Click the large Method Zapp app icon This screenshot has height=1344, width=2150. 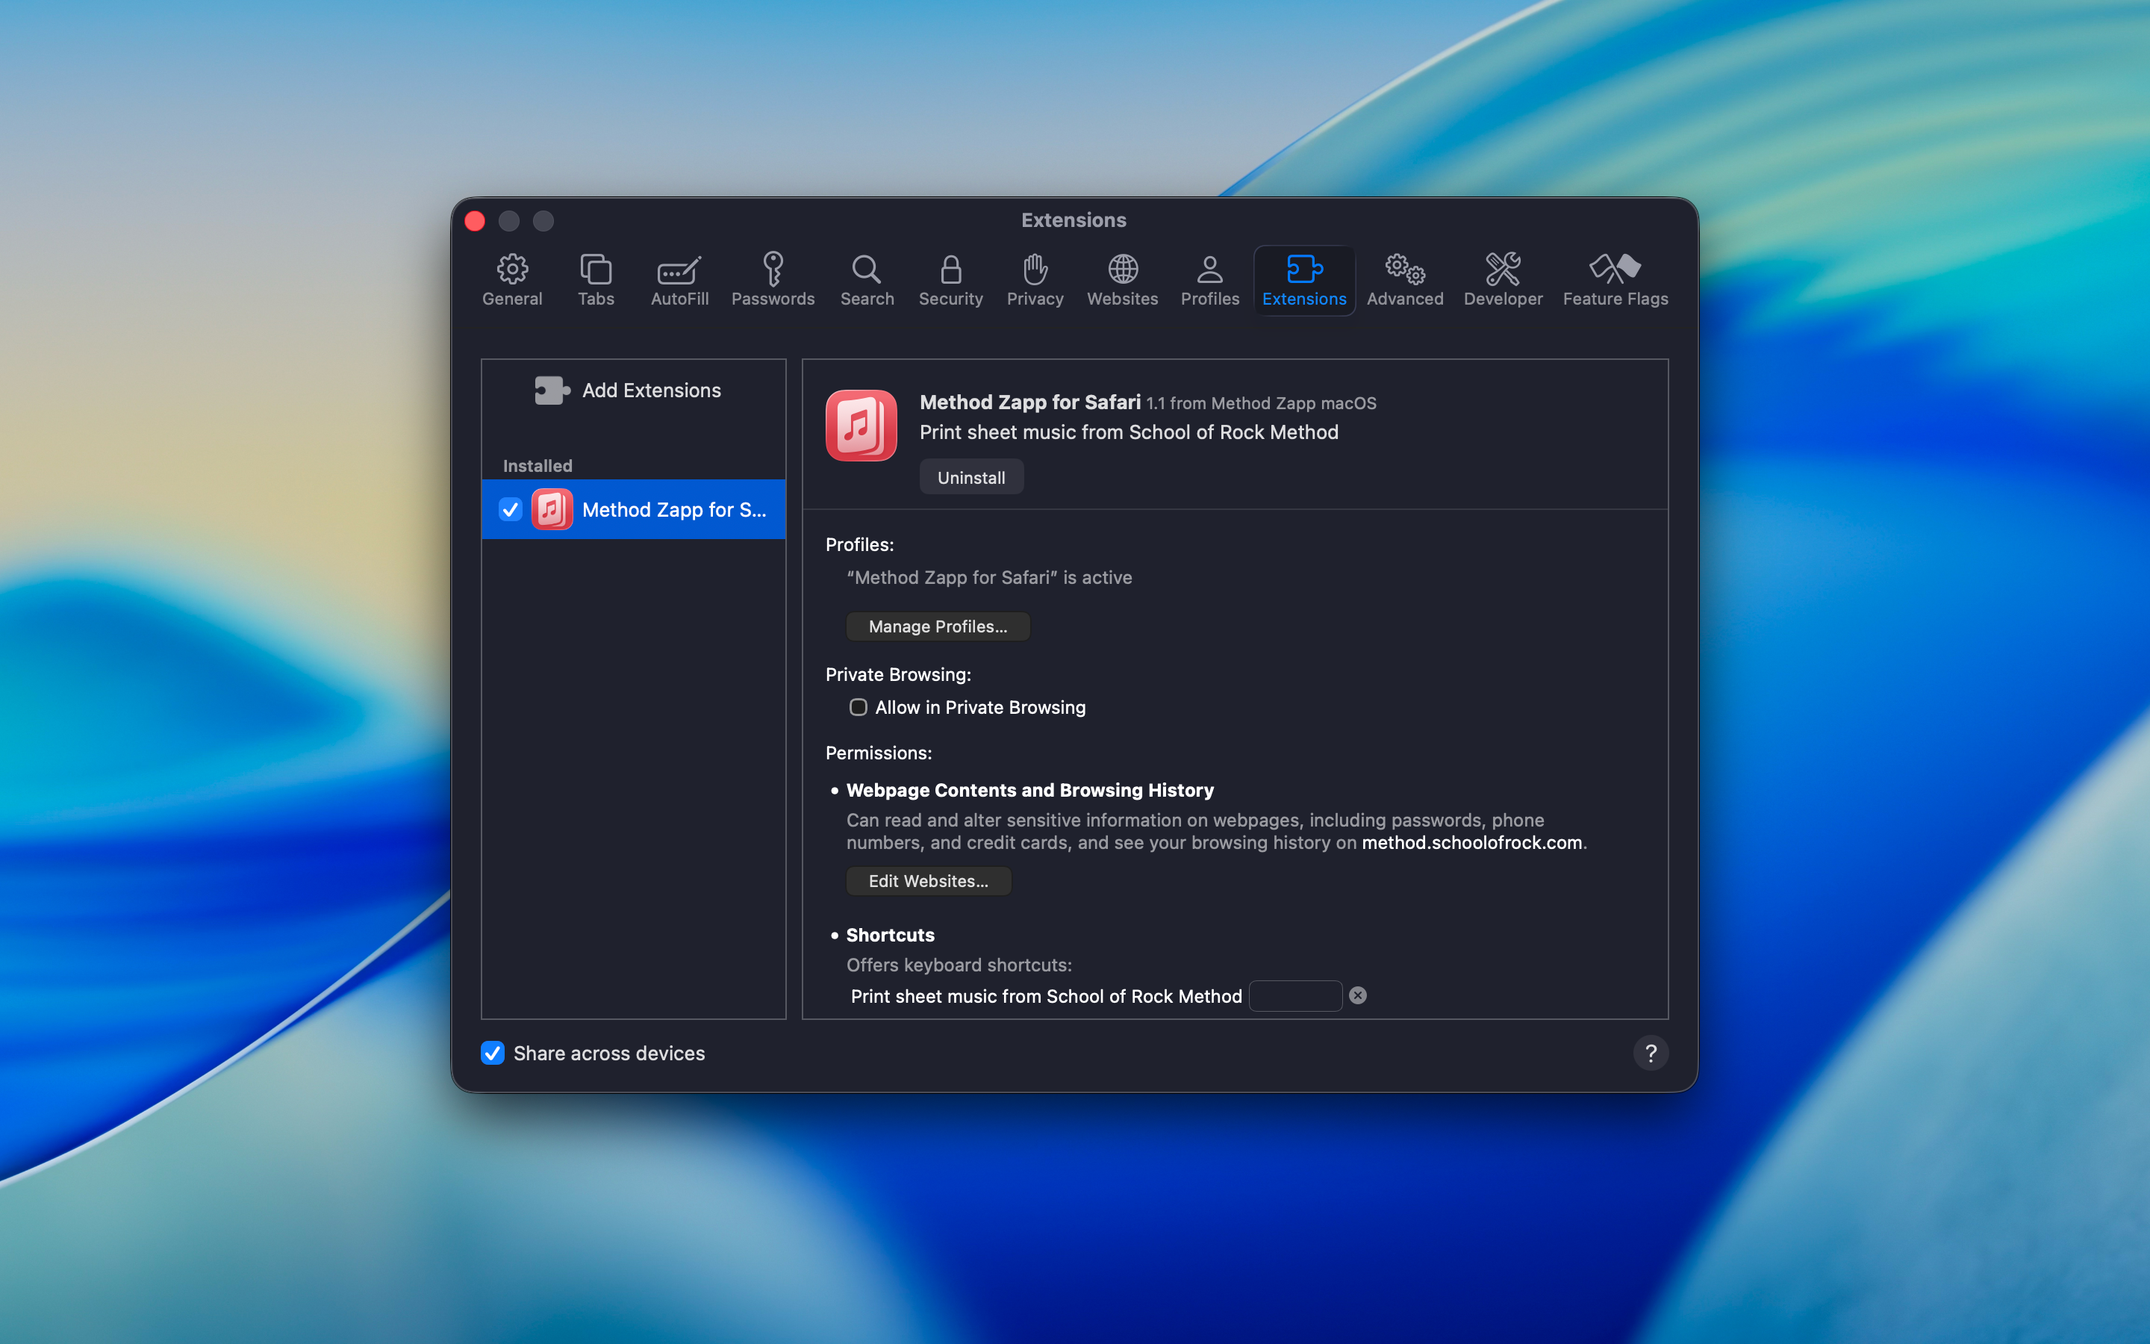[x=861, y=426]
